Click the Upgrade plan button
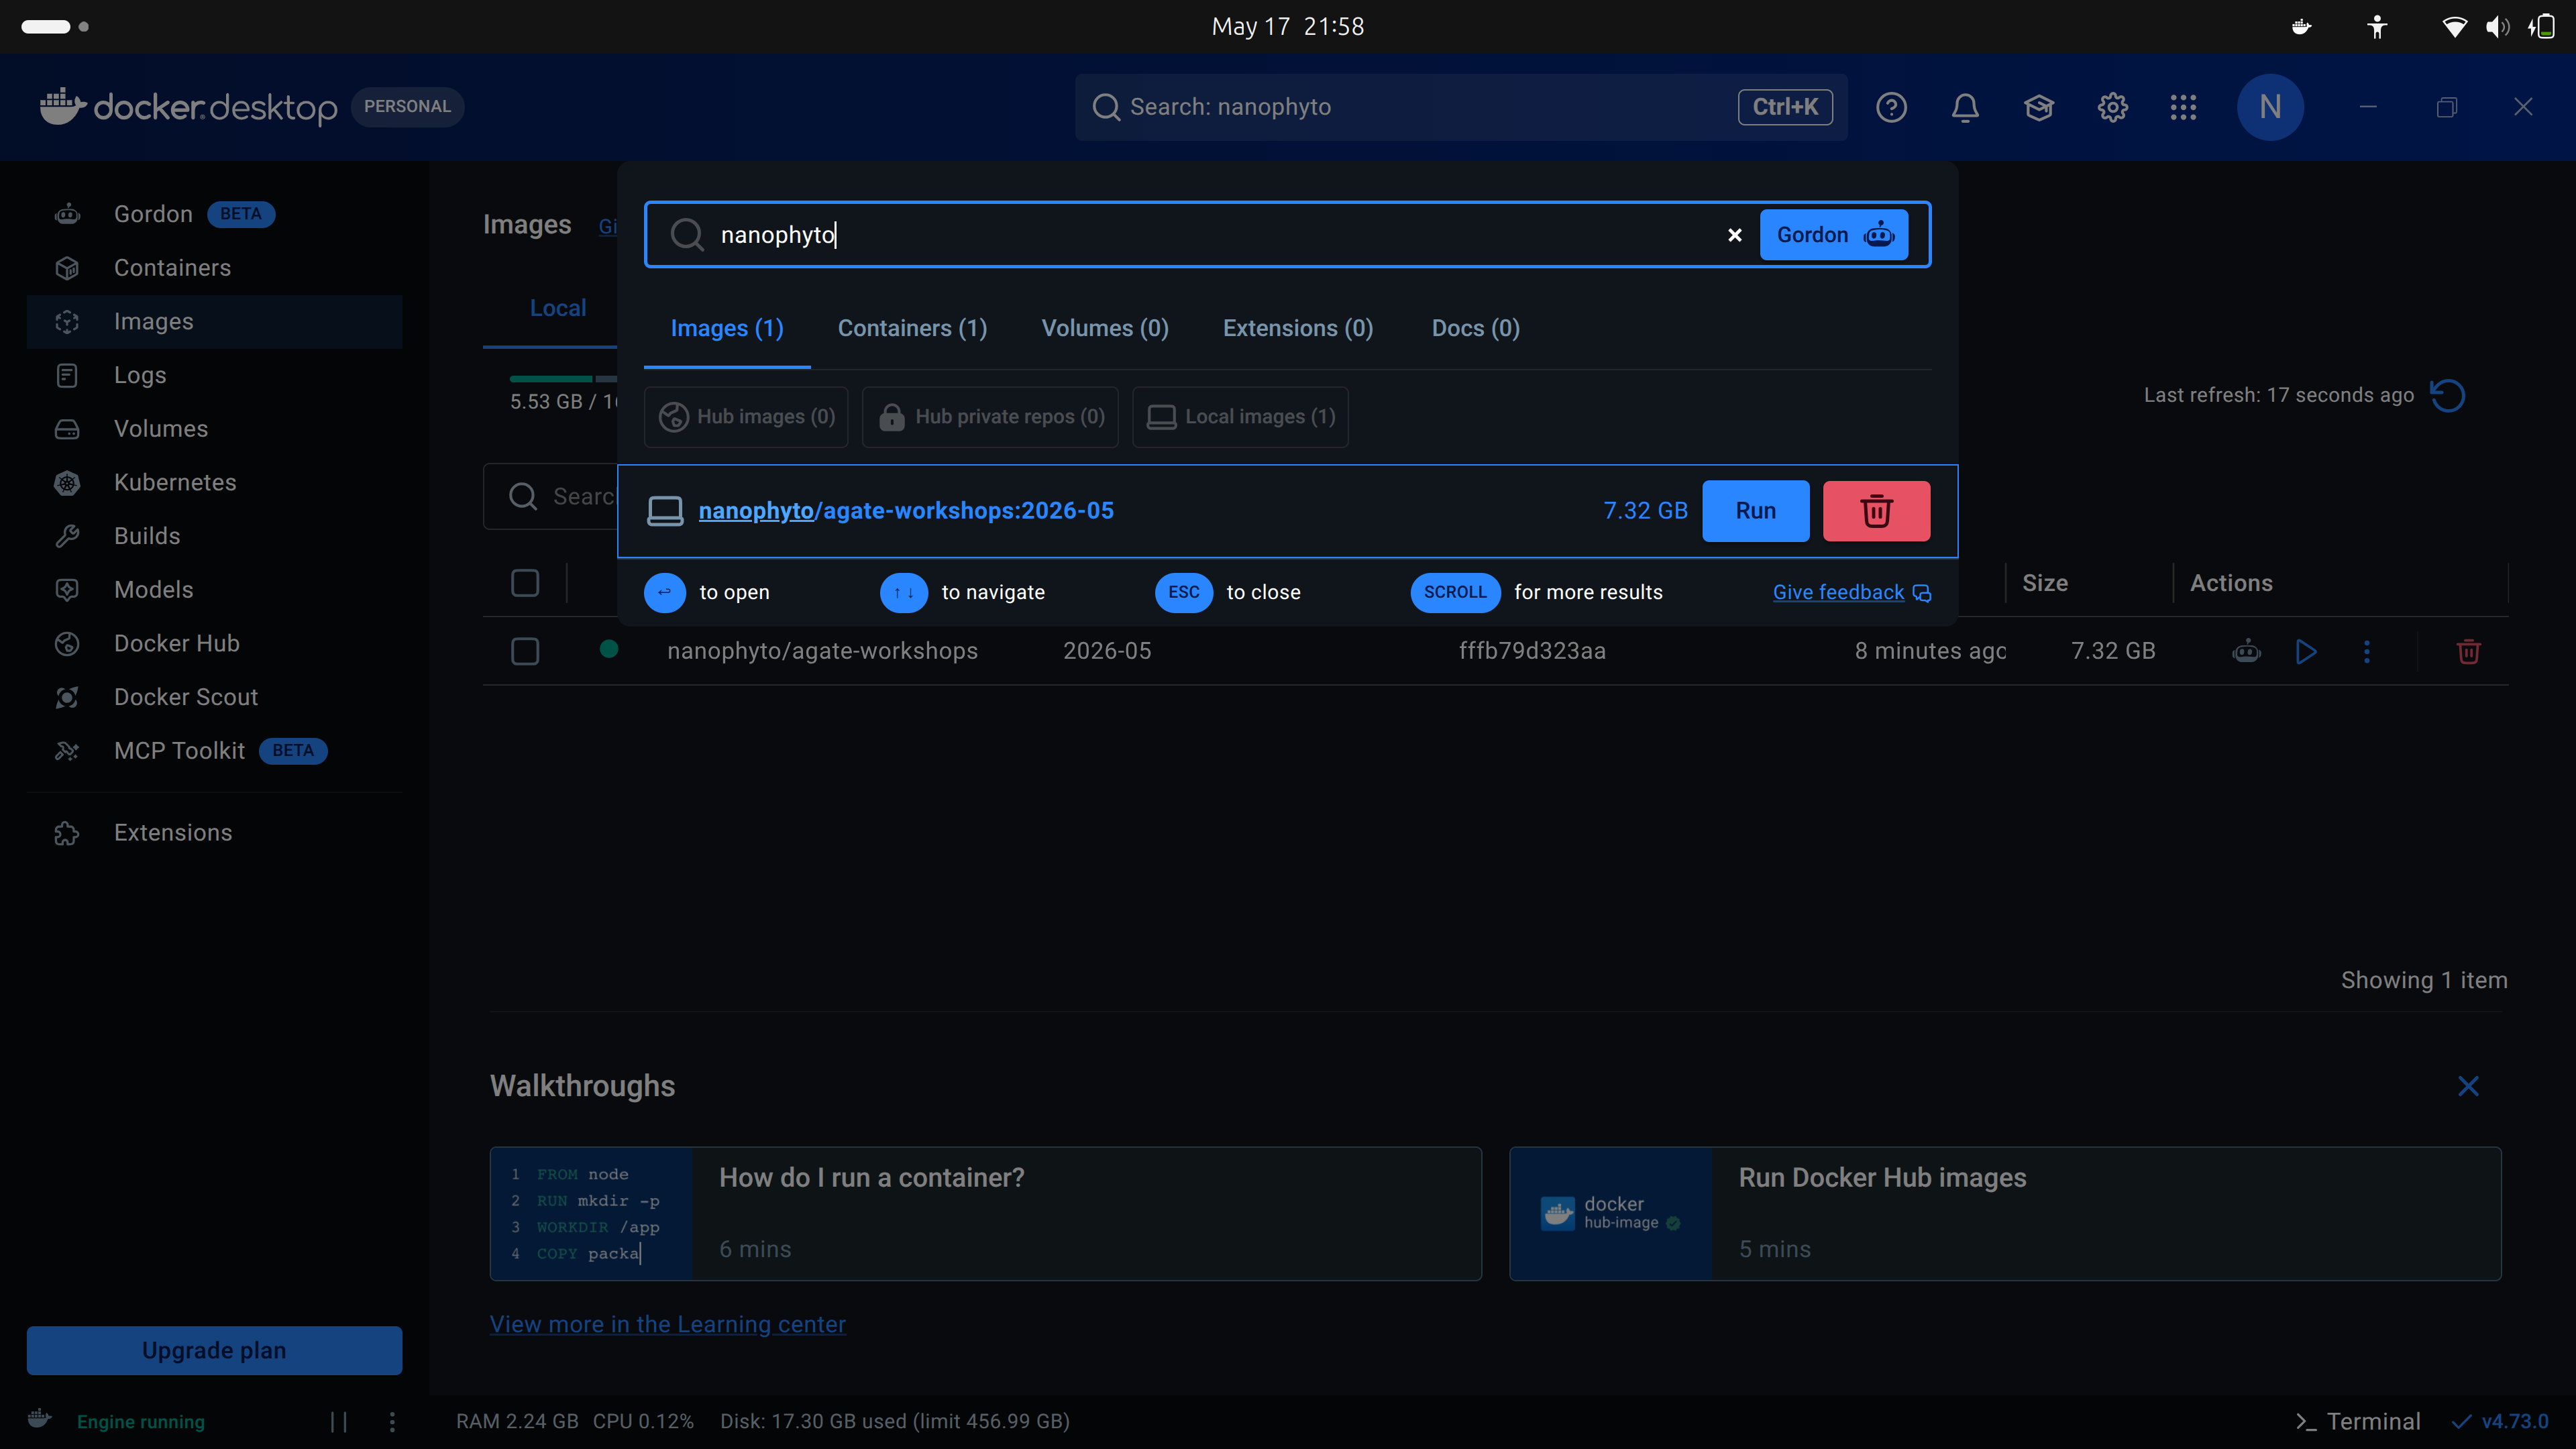The image size is (2576, 1449). click(214, 1351)
